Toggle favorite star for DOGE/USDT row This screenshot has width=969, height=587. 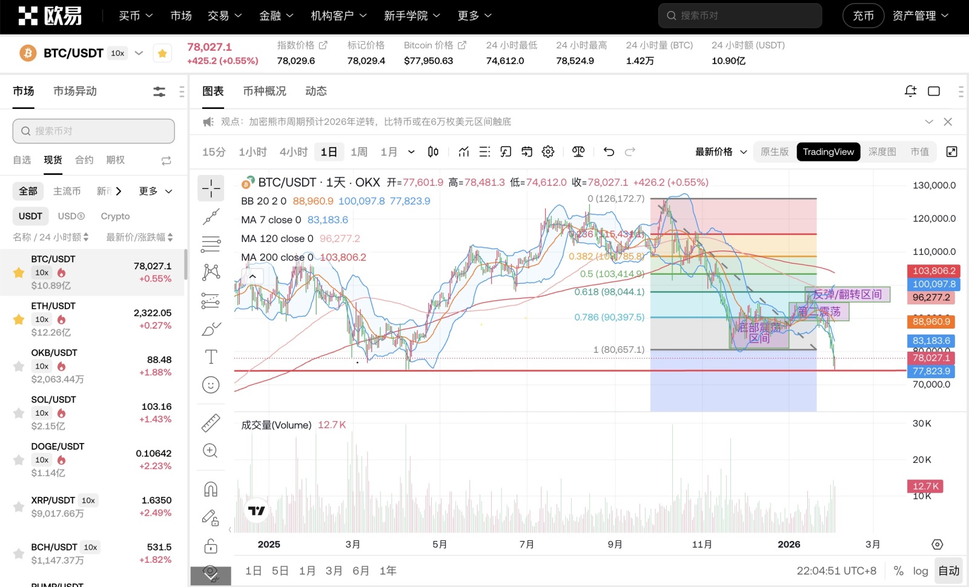point(19,460)
